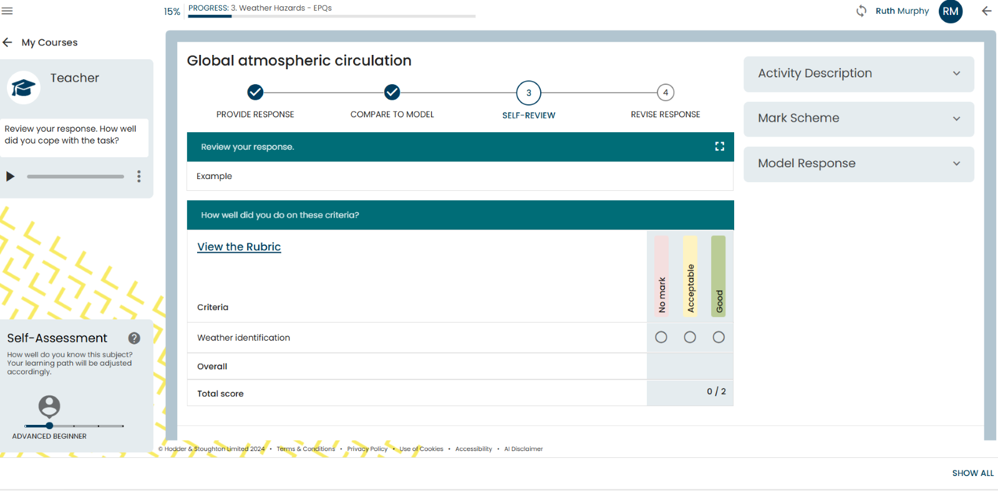Screen dimensions: 998x491
Task: Click the 15% progress percentage
Action: pos(172,12)
